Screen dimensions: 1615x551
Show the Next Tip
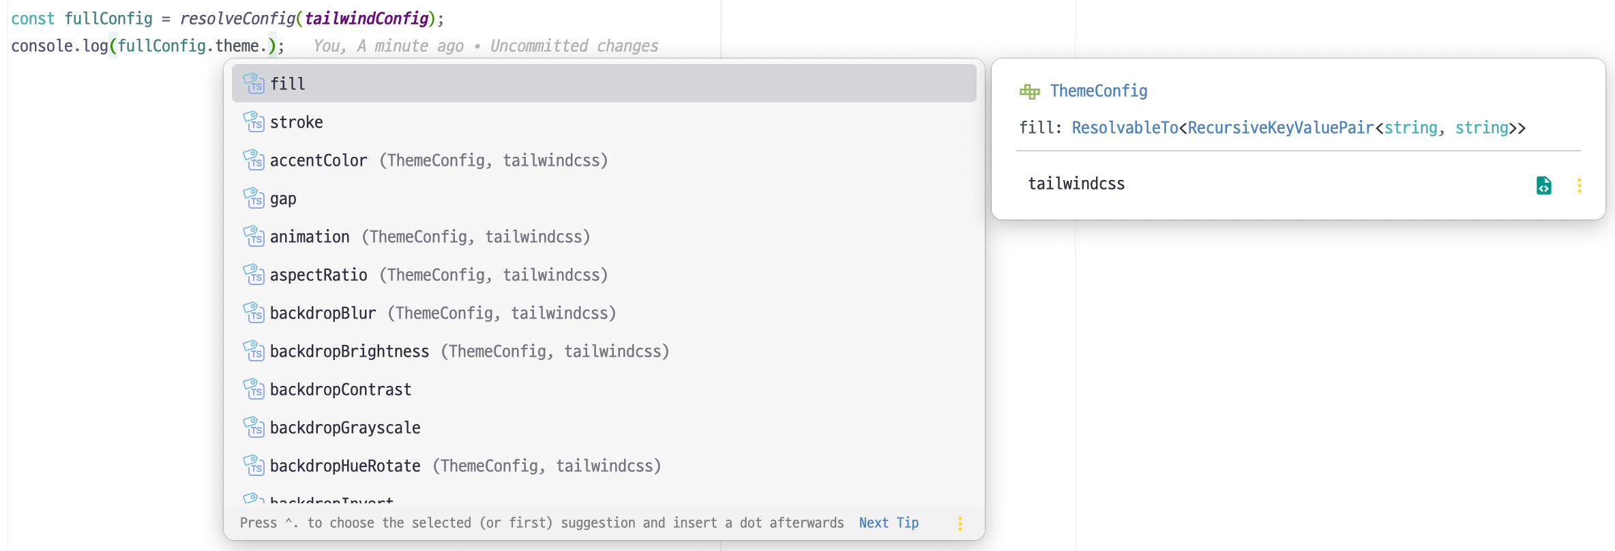click(x=888, y=522)
